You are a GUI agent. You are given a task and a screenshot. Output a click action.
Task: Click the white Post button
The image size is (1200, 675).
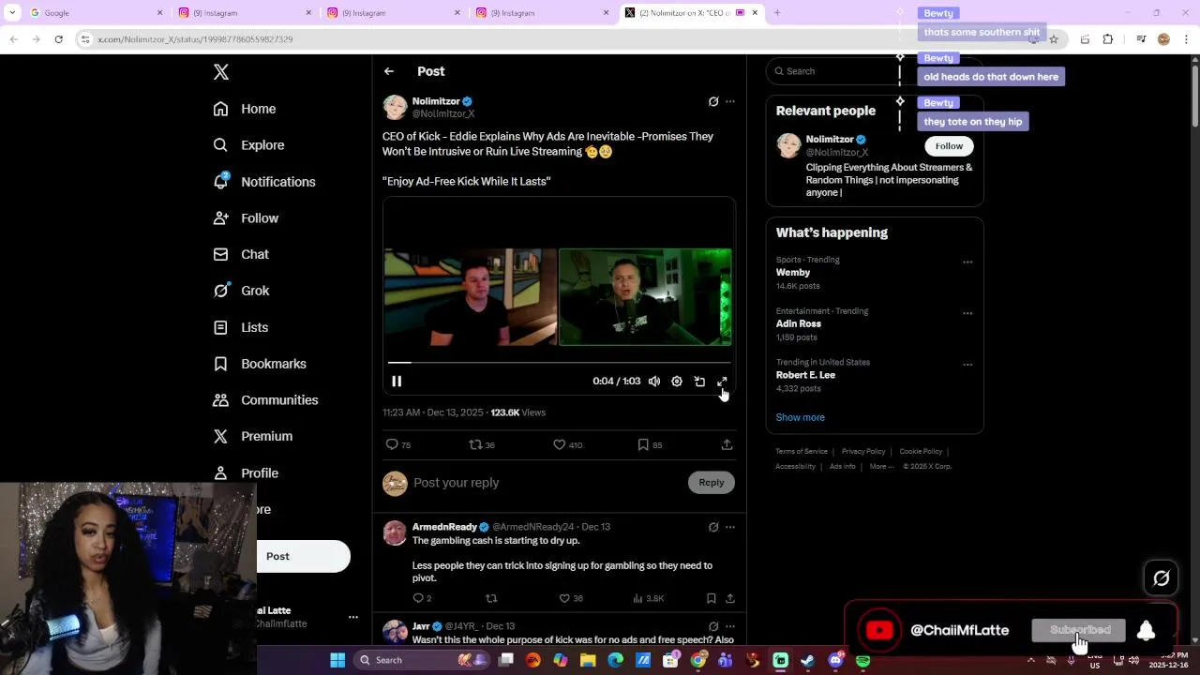click(x=303, y=556)
